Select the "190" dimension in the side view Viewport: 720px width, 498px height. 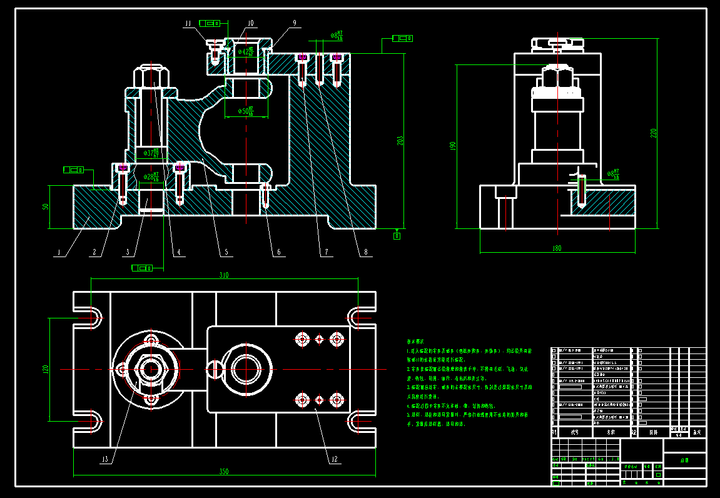pos(453,146)
